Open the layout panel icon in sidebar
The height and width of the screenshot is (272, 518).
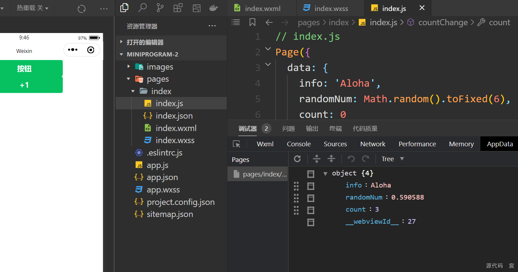(x=197, y=8)
